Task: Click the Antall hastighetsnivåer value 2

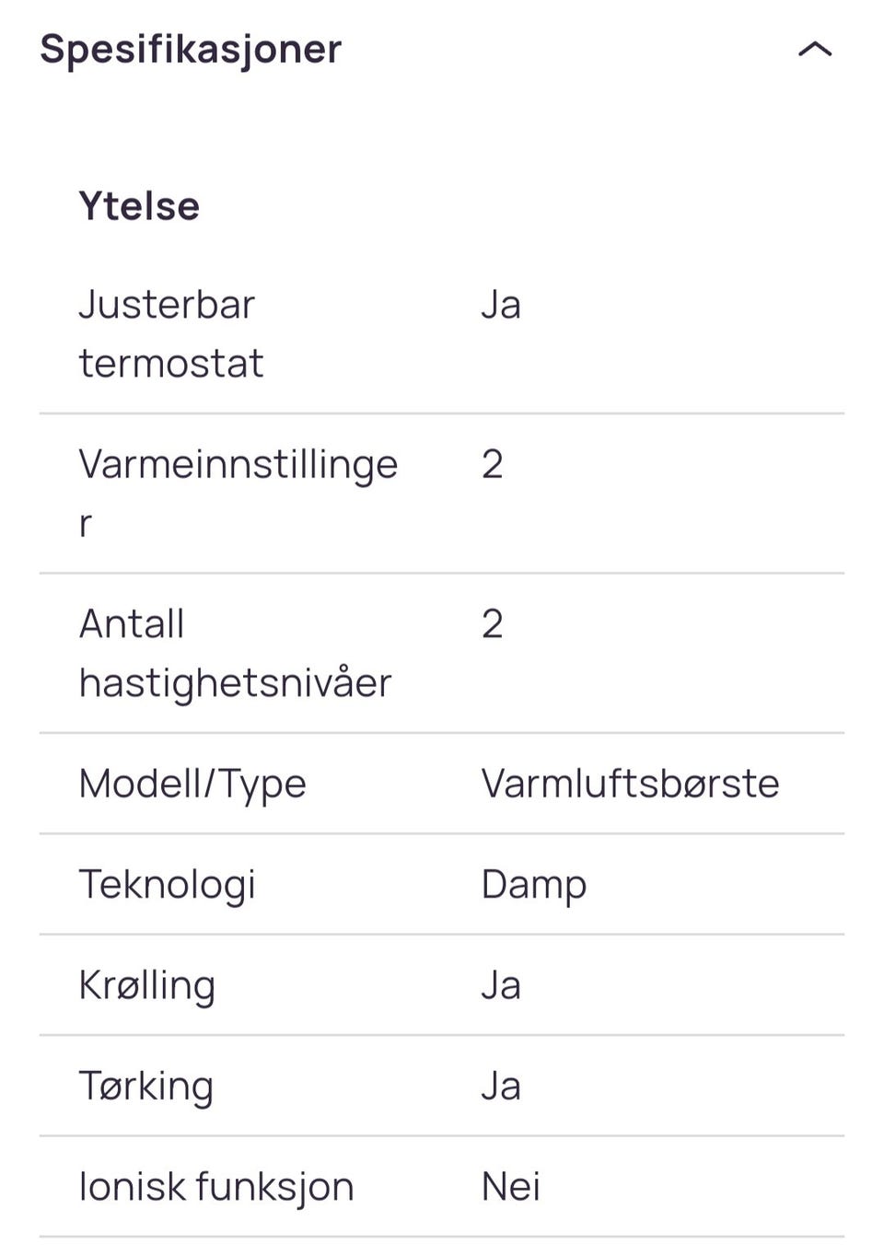Action: point(493,624)
